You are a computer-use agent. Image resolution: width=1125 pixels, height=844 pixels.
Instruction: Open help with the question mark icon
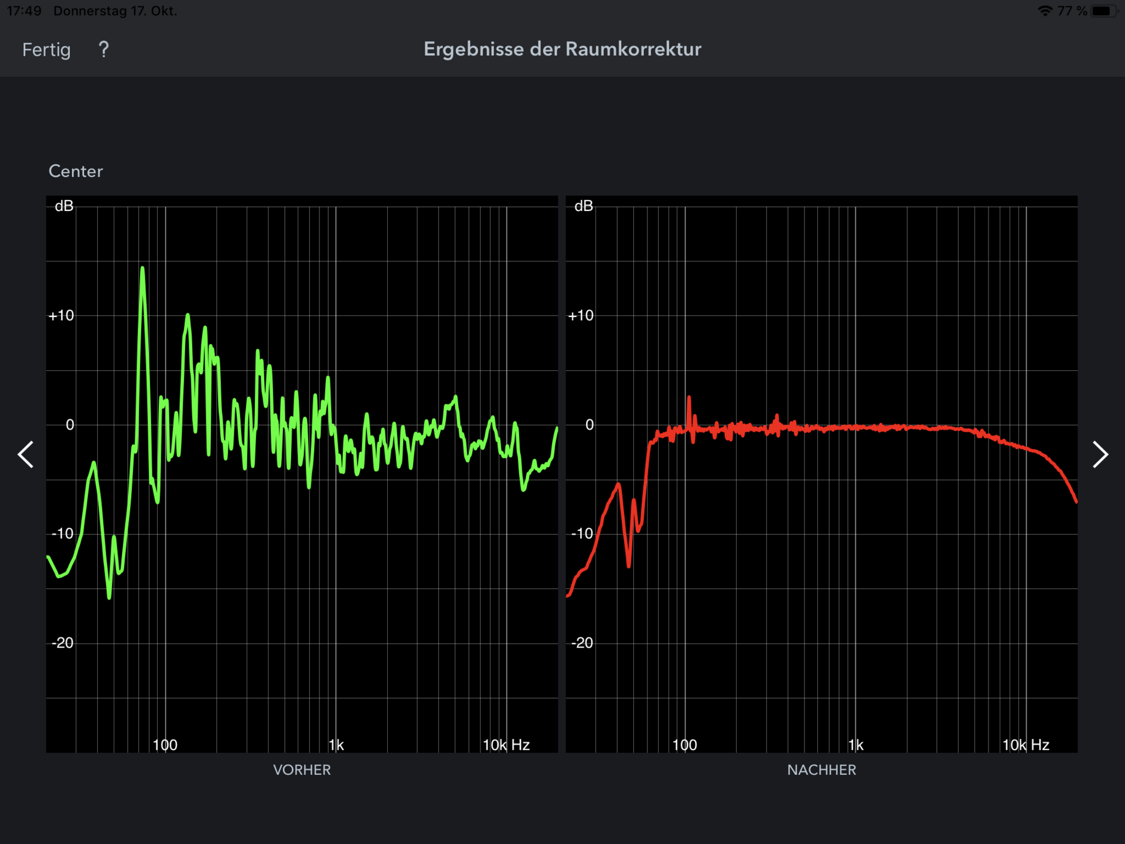click(104, 49)
